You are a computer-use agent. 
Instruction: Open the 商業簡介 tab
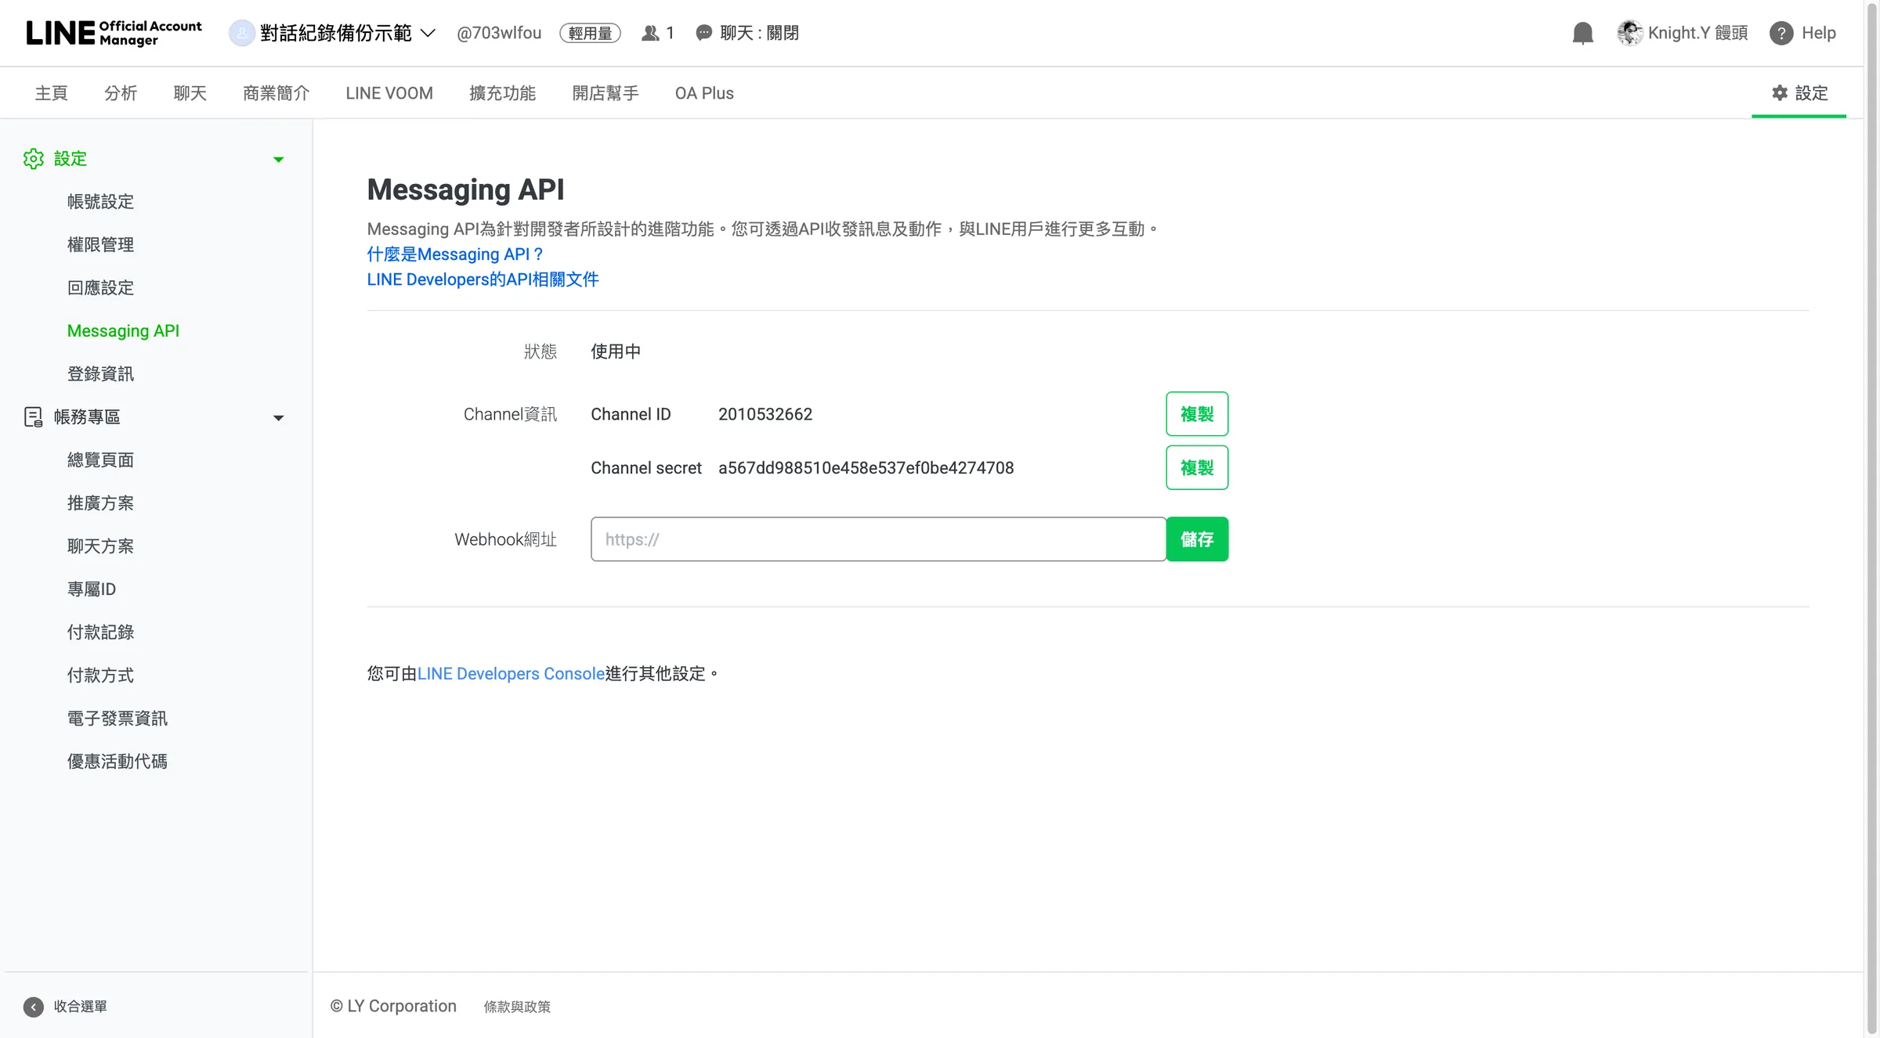277,93
